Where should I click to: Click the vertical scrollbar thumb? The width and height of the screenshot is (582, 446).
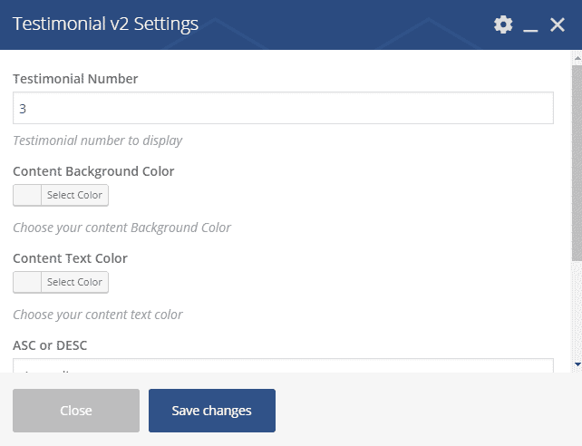[577, 163]
